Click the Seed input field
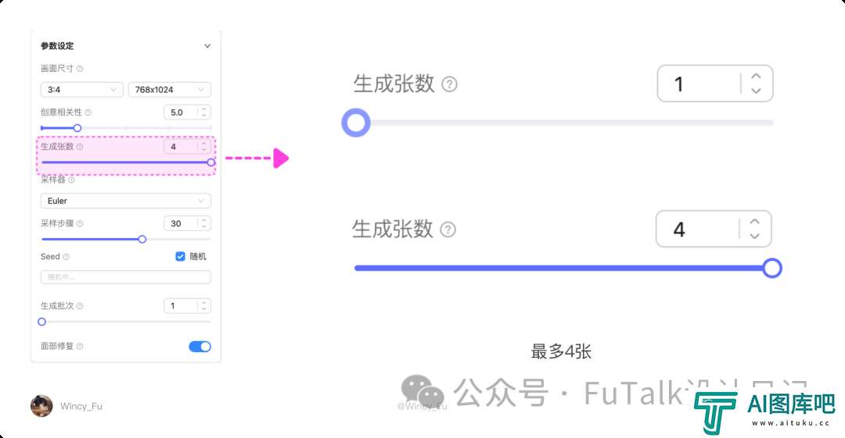Screen dimensions: 845x438 pos(125,277)
